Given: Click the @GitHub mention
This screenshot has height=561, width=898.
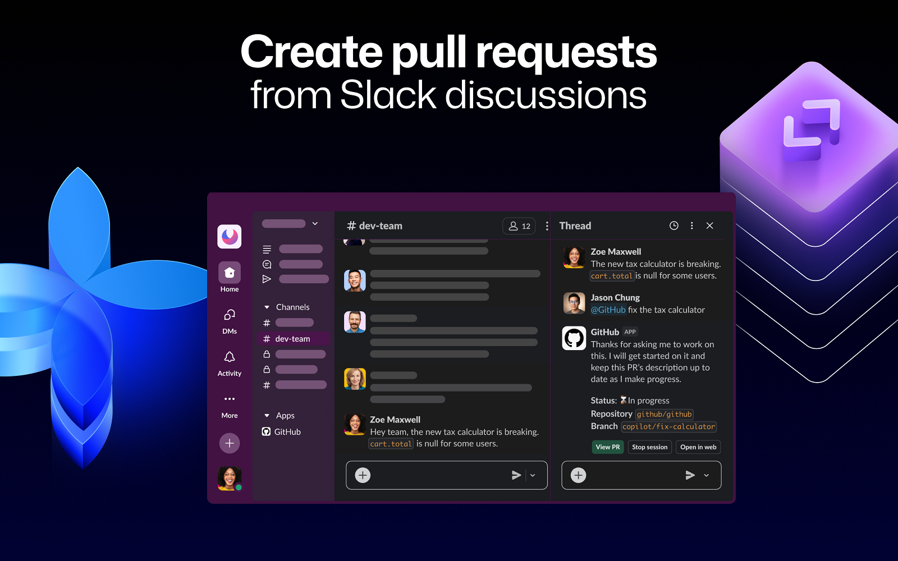Looking at the screenshot, I should pos(608,310).
